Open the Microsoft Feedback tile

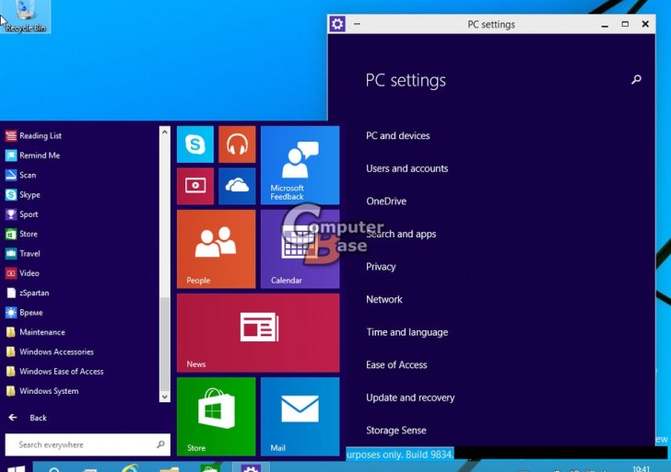pyautogui.click(x=300, y=165)
